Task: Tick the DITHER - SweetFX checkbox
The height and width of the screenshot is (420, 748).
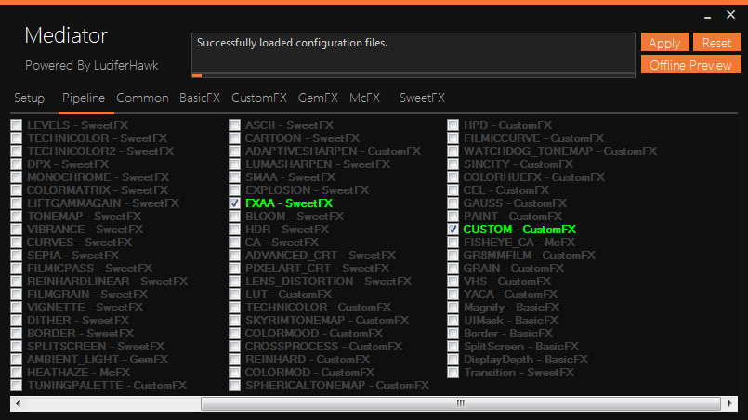Action: 17,321
